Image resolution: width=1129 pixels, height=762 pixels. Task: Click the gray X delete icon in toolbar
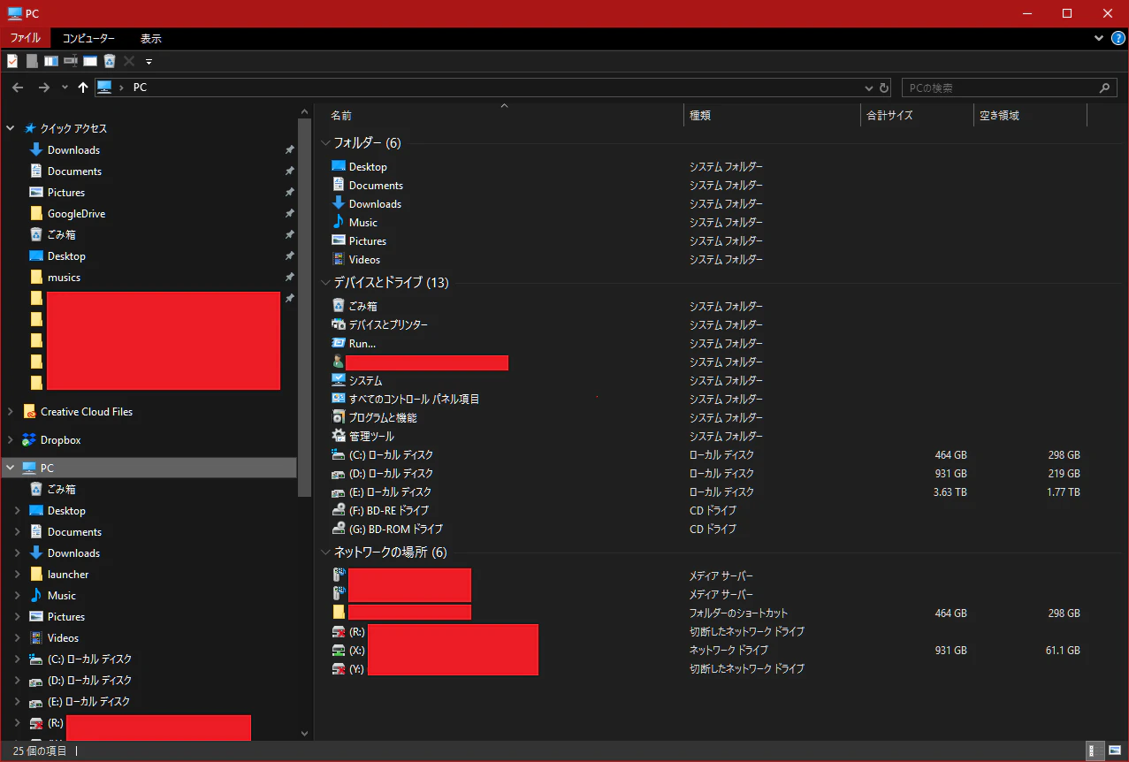point(129,61)
